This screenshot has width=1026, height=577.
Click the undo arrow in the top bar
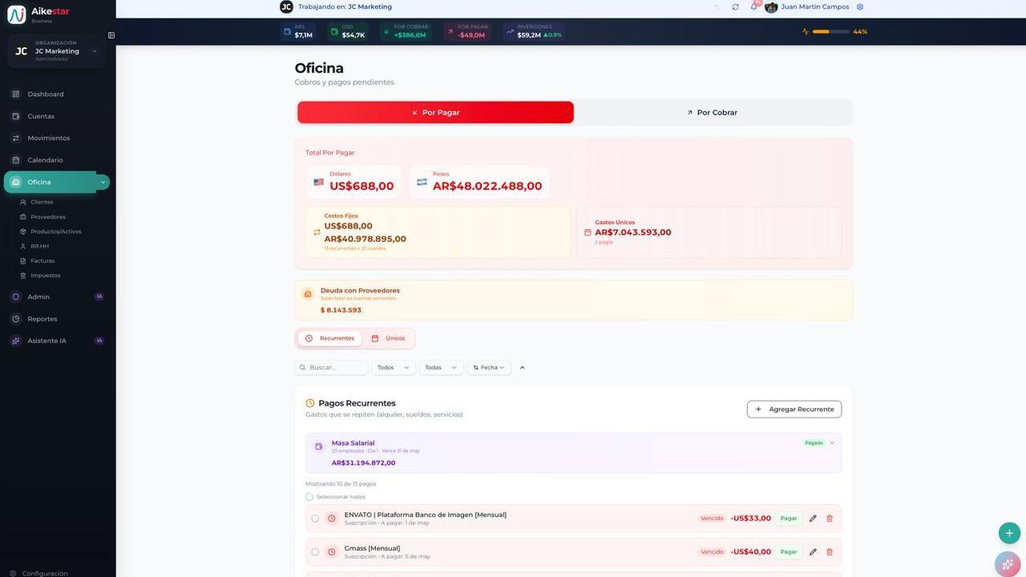[717, 7]
